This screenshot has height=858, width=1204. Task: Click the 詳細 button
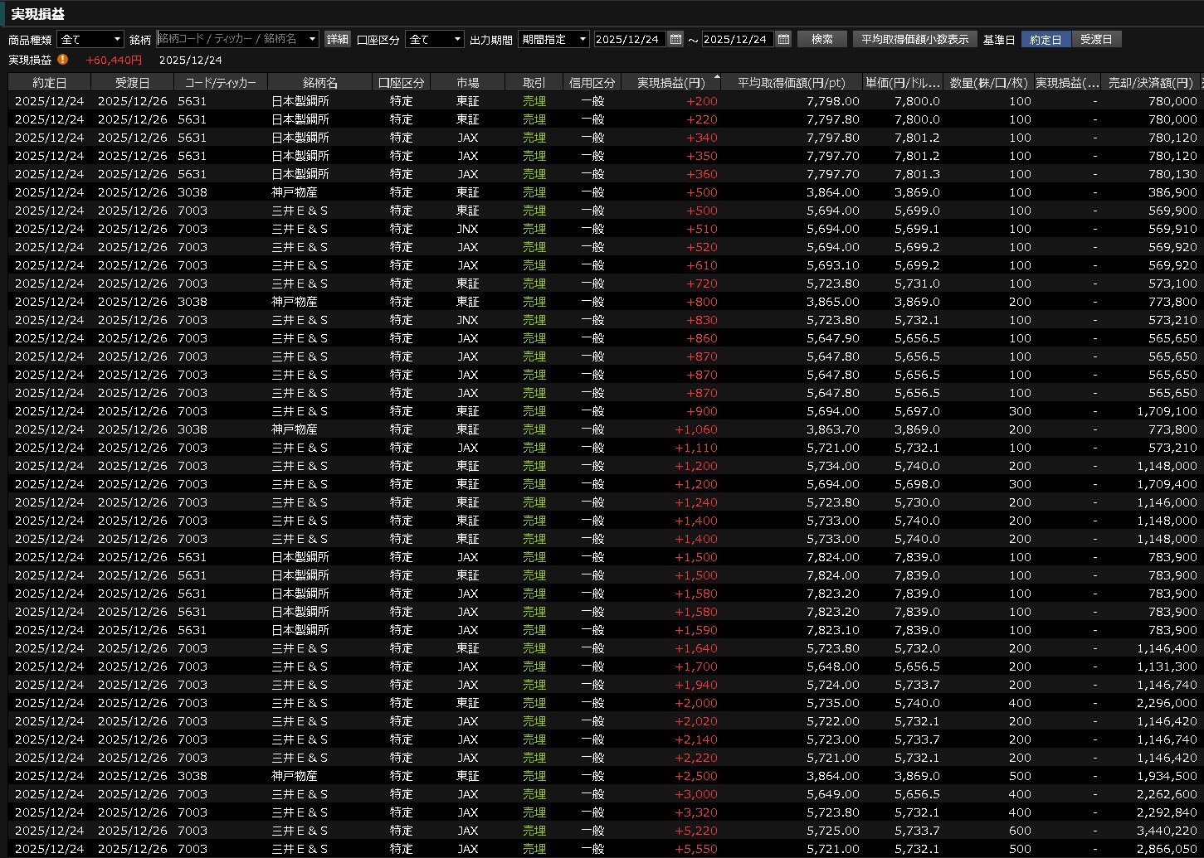click(338, 39)
